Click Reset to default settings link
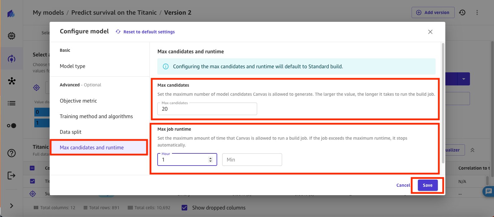 click(x=145, y=32)
